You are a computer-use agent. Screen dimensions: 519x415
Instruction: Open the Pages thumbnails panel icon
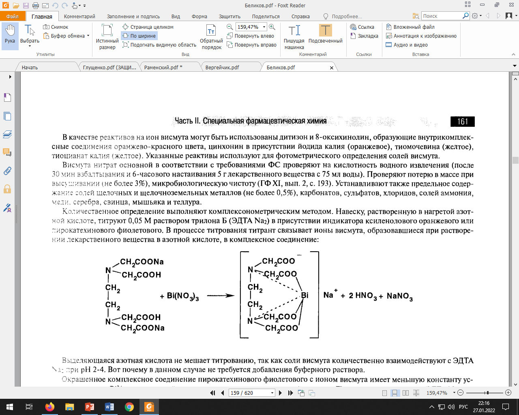tap(7, 116)
